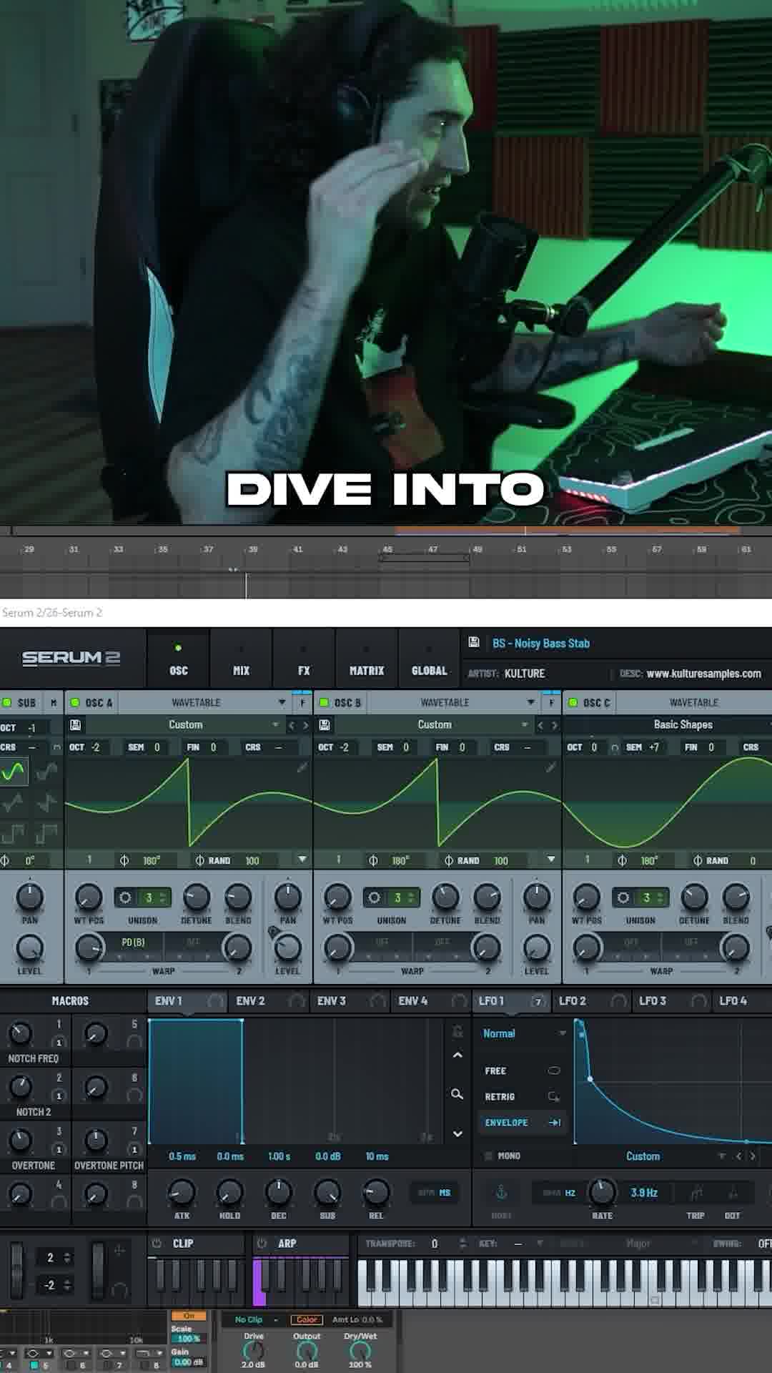Expand OSC A phase options triangle

pyautogui.click(x=302, y=859)
